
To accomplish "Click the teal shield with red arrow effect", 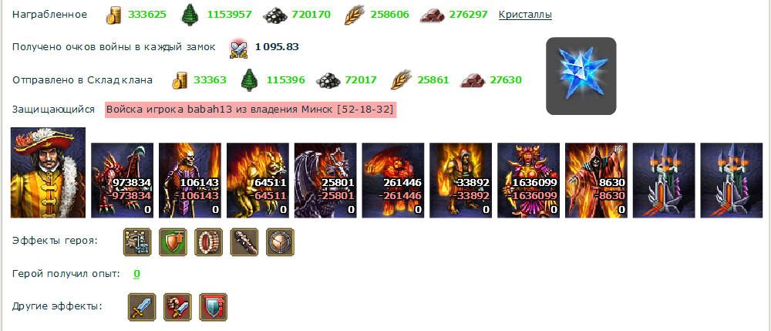I will pyautogui.click(x=214, y=307).
